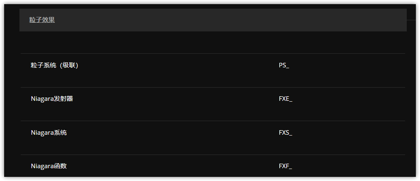Select the PS_ prefix text

click(x=284, y=65)
